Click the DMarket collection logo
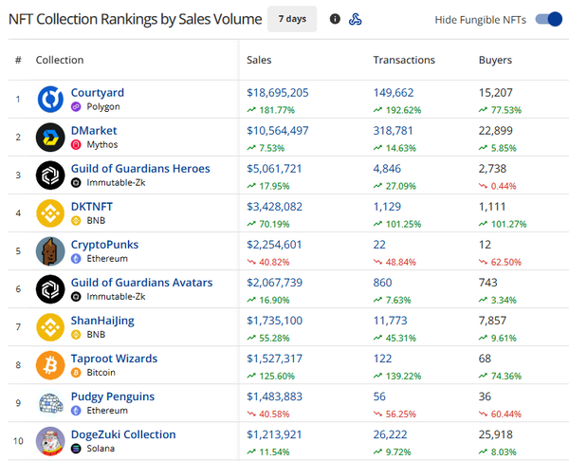This screenshot has width=569, height=461. pos(50,138)
